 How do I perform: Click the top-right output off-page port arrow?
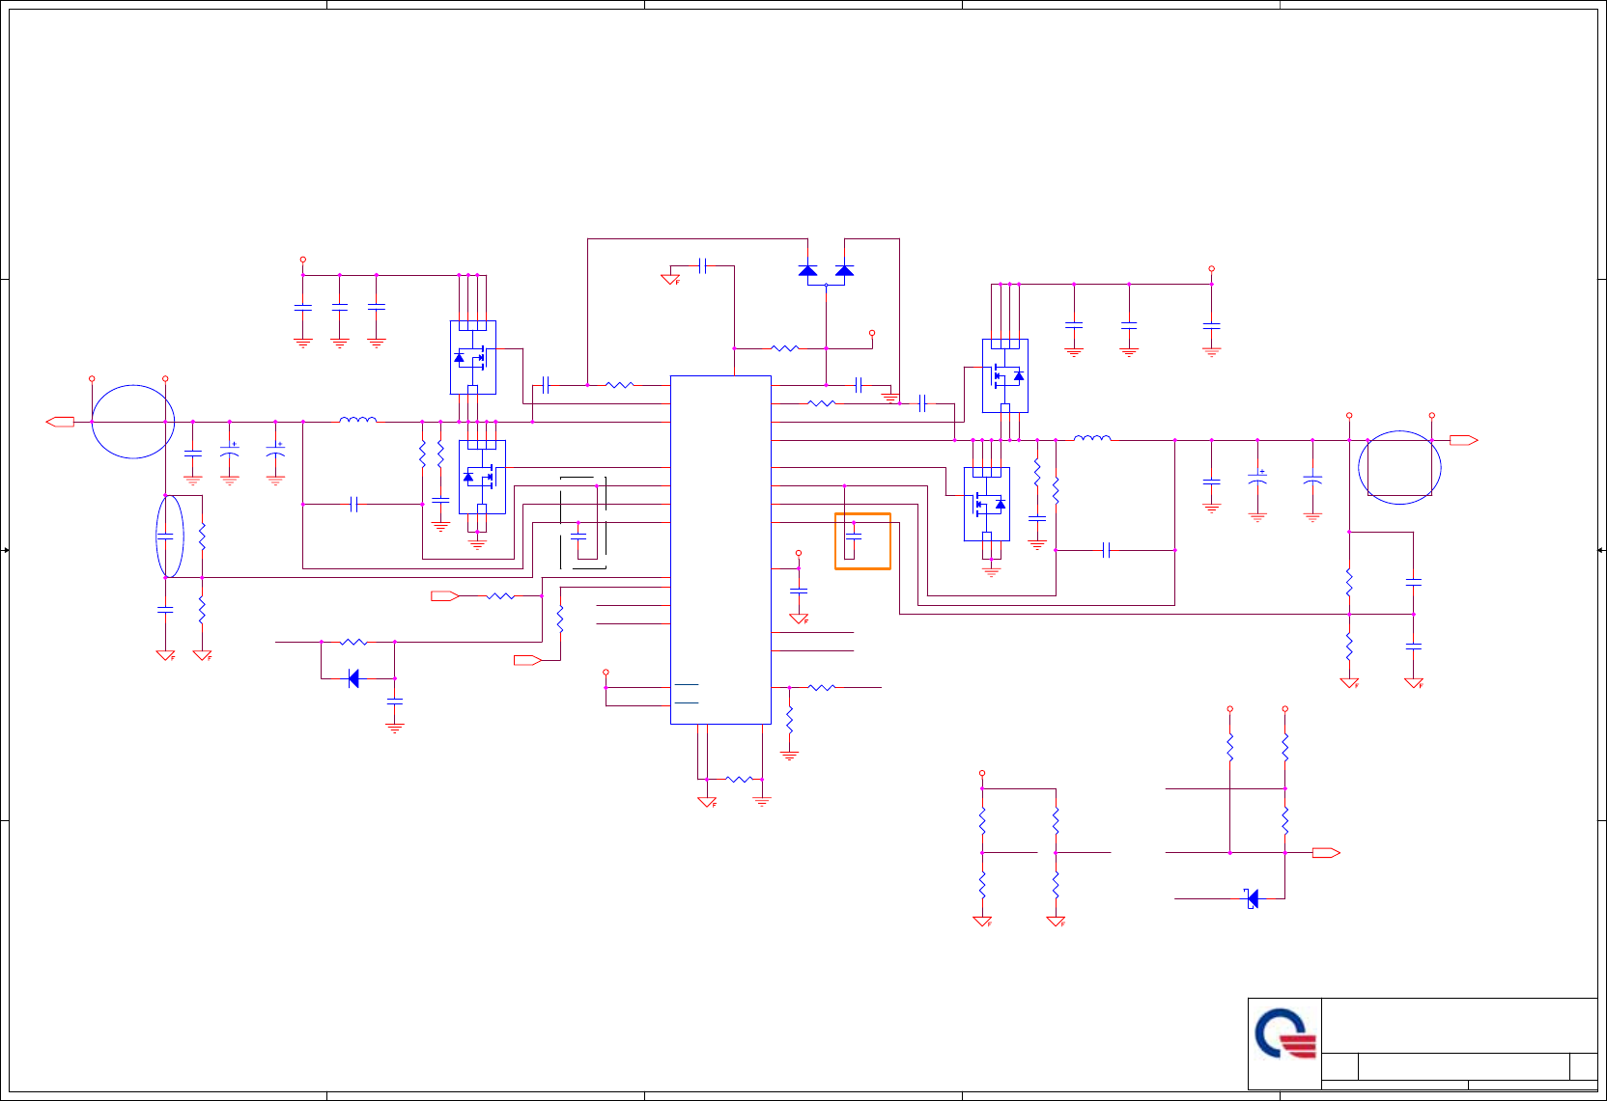pyautogui.click(x=1463, y=440)
